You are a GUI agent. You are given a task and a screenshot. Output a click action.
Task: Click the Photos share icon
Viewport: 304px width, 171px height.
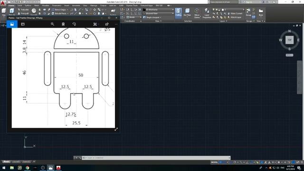point(107,24)
